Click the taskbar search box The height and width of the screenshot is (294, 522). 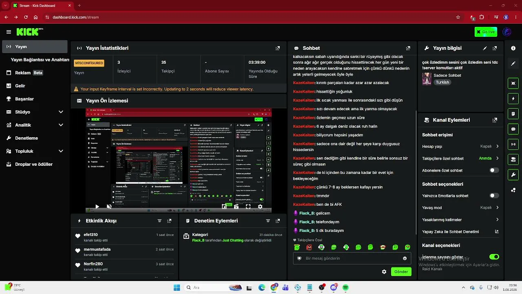(x=213, y=287)
